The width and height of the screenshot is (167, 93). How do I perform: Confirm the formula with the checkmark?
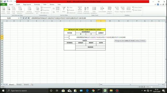point(26,18)
